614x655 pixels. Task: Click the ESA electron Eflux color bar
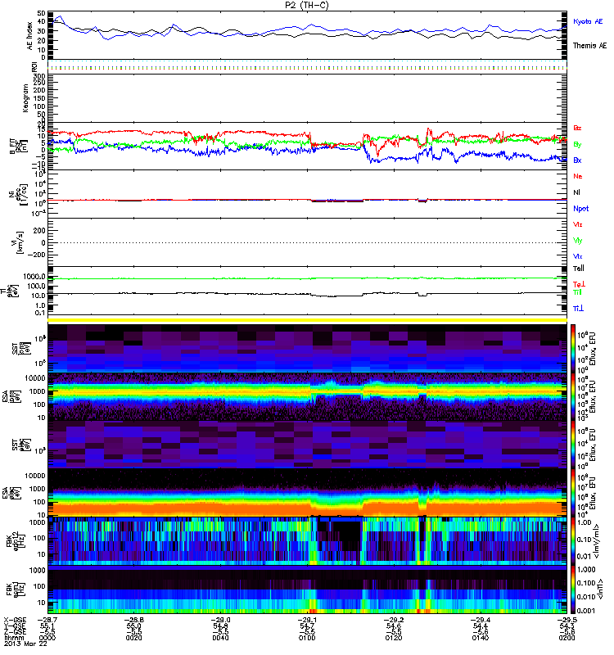(573, 493)
